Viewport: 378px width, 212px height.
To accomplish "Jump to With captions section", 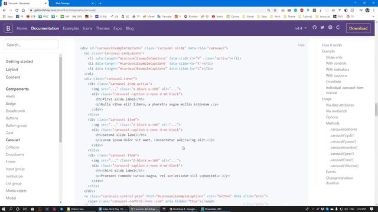I will [x=336, y=76].
